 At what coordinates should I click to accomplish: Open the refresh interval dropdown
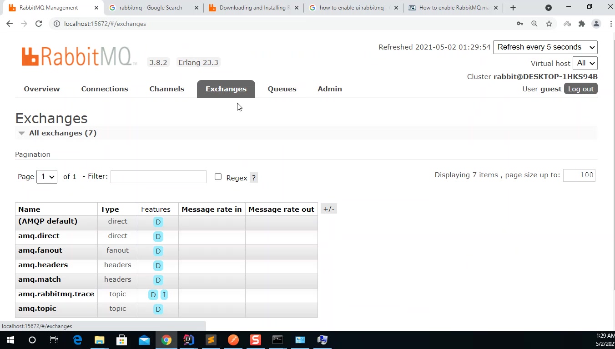[x=545, y=47]
